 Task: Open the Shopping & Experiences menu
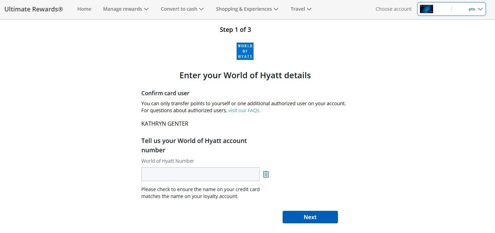244,9
